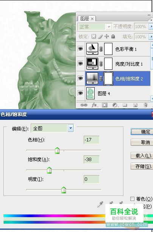The width and height of the screenshot is (153, 232).
Task: Select the eyedropper tool in dialog
Action: click(x=100, y=204)
